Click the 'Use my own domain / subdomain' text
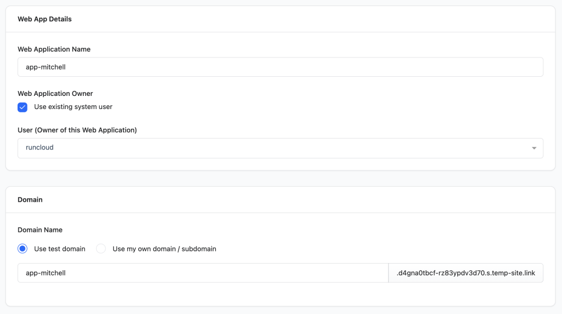 [164, 249]
